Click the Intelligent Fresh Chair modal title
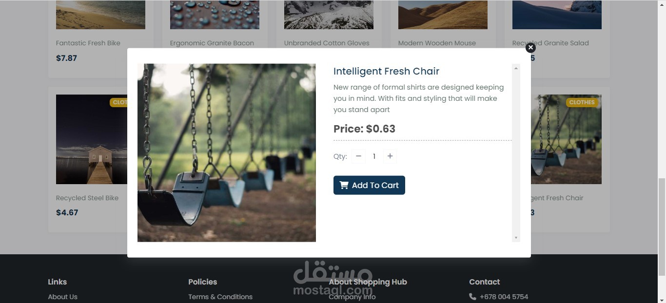 [386, 71]
